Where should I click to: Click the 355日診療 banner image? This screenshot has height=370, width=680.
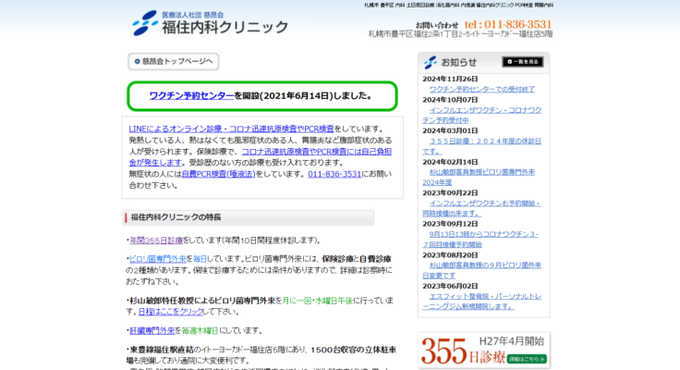(484, 351)
